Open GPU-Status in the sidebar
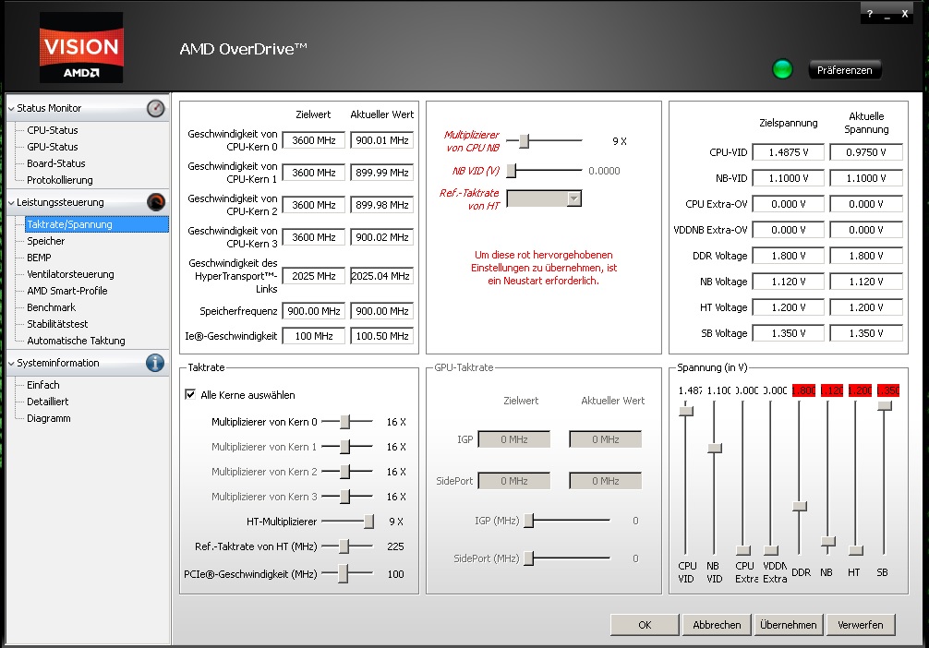This screenshot has width=929, height=648. point(52,147)
